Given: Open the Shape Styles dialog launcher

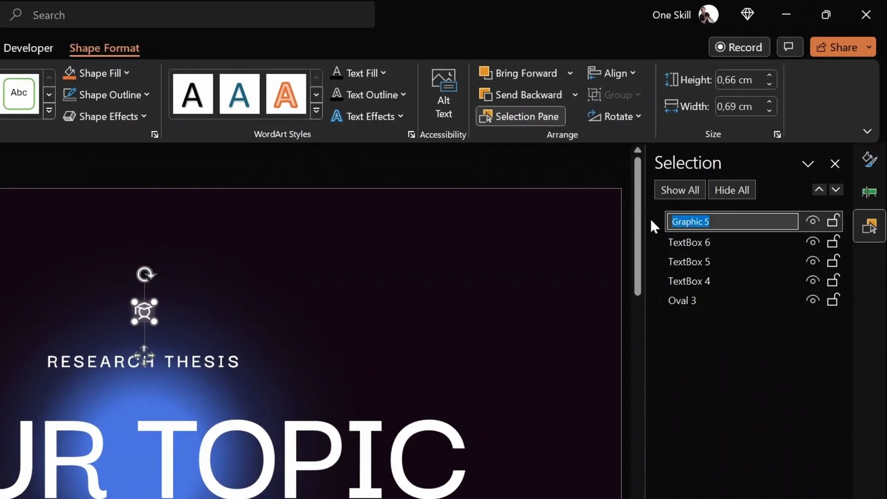Looking at the screenshot, I should point(155,134).
